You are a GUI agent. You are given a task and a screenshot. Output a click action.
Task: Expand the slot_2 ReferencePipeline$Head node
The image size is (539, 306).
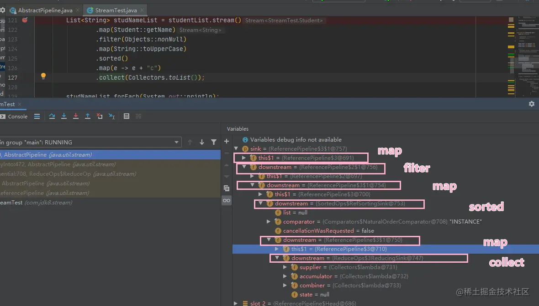click(236, 303)
